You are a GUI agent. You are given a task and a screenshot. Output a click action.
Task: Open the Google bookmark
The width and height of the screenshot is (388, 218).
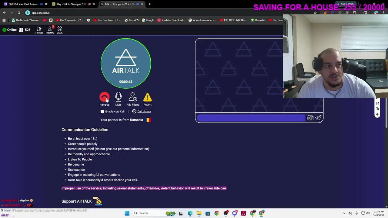click(148, 20)
